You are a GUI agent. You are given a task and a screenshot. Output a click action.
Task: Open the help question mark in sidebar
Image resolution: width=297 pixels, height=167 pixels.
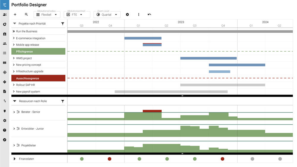(x=4, y=130)
